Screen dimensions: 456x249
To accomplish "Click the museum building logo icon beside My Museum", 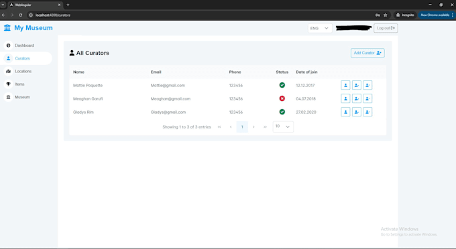I will [x=7, y=27].
